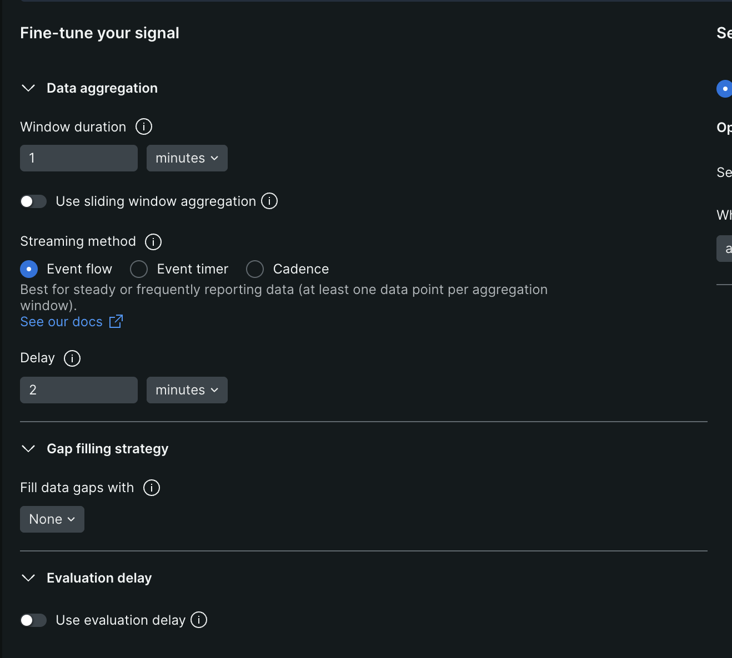Open Window duration minutes unit dropdown
The width and height of the screenshot is (732, 658).
pos(187,158)
